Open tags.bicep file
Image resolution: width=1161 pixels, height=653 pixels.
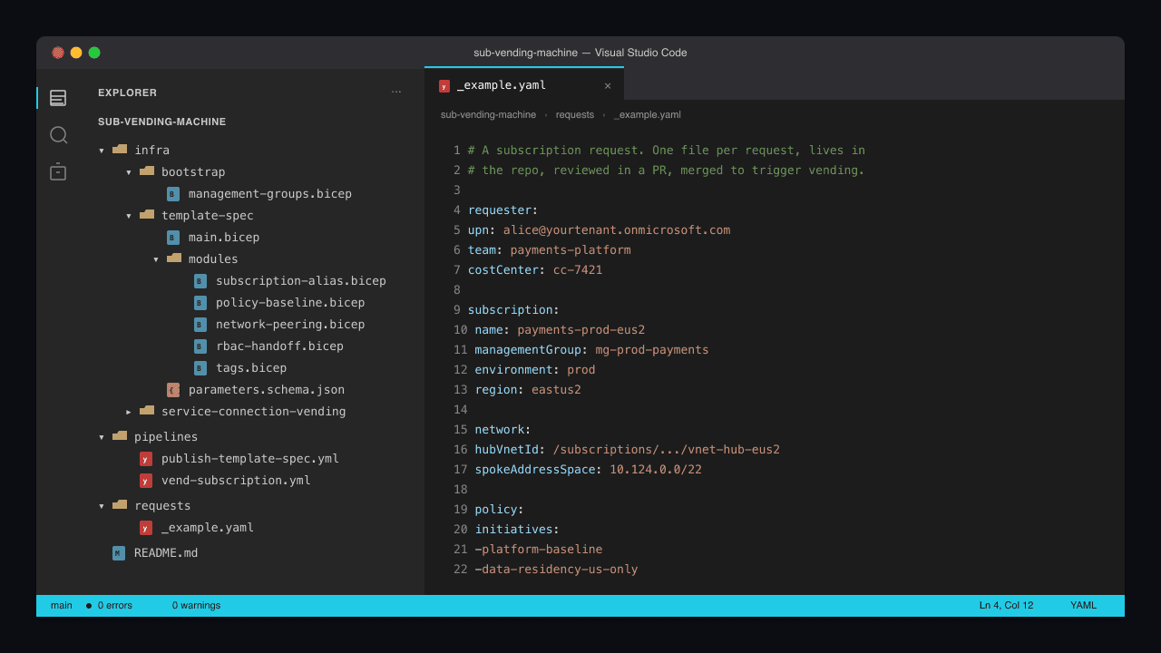[x=249, y=368]
